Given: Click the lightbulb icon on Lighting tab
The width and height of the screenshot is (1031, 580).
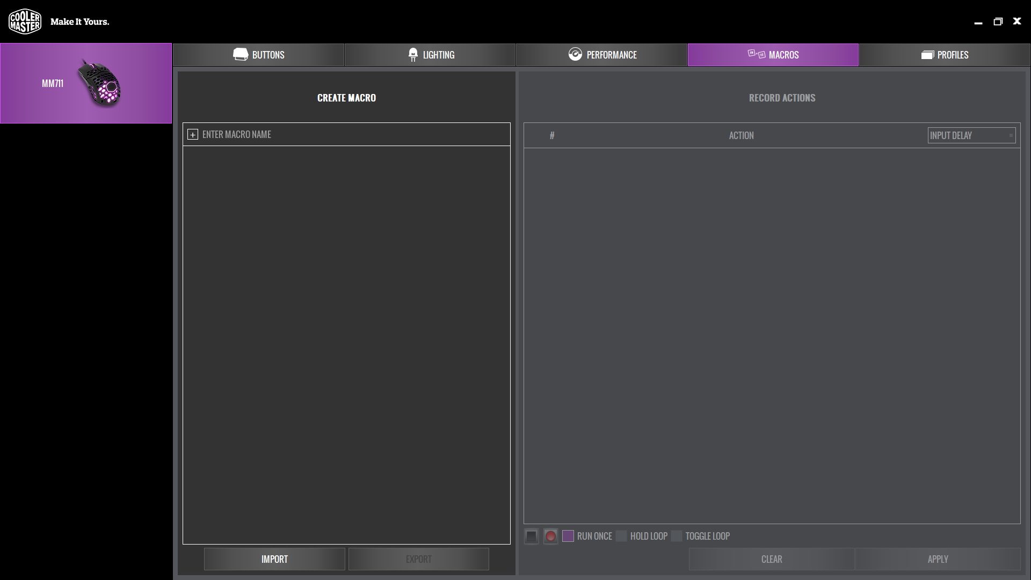Looking at the screenshot, I should [412, 55].
